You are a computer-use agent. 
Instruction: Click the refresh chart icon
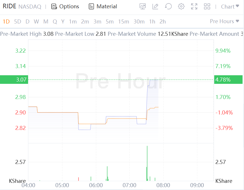click(168, 6)
